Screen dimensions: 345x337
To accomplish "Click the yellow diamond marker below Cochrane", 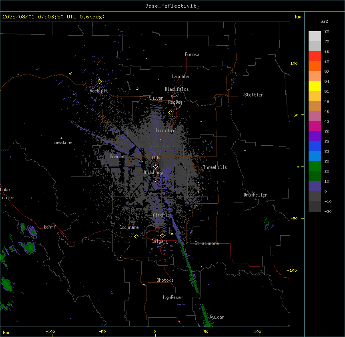I will (136, 236).
